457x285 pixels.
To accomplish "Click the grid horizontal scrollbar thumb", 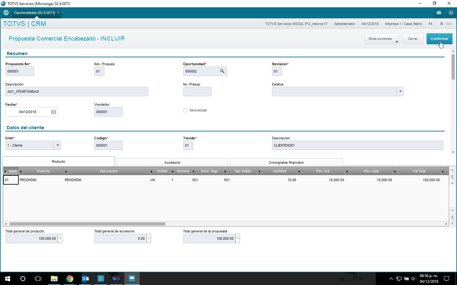I will [x=88, y=224].
